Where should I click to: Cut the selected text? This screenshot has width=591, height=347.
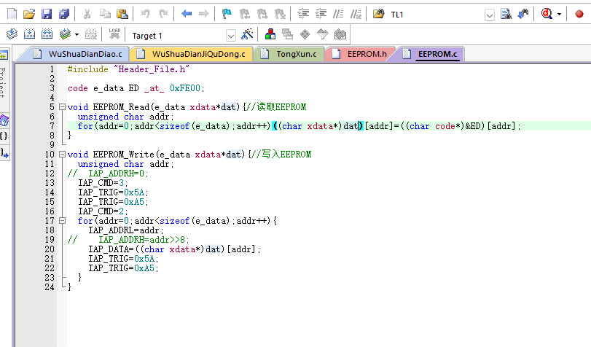pos(87,15)
